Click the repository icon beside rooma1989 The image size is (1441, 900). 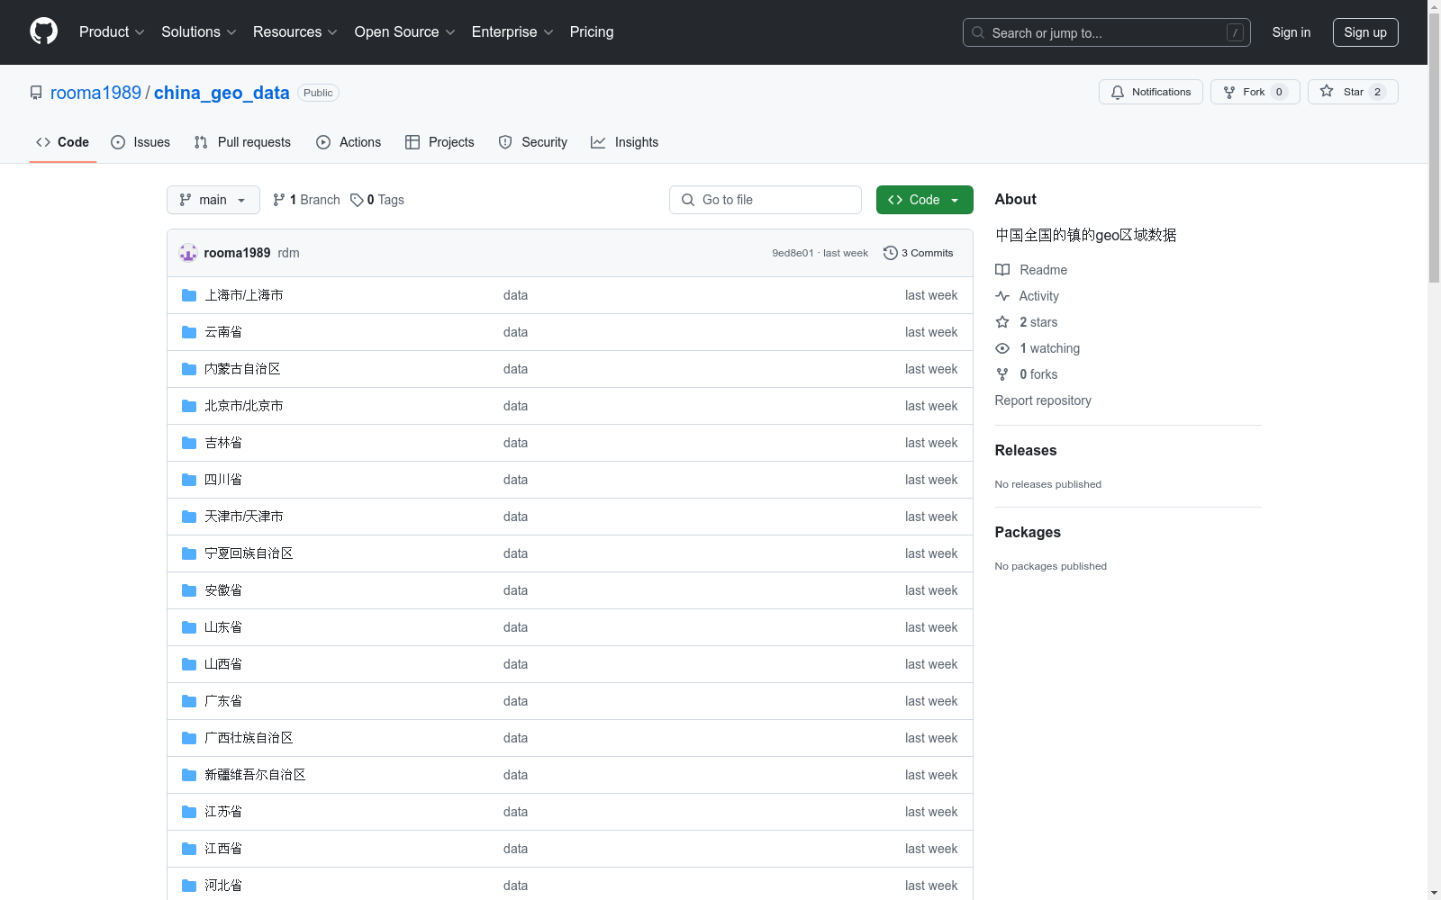36,93
